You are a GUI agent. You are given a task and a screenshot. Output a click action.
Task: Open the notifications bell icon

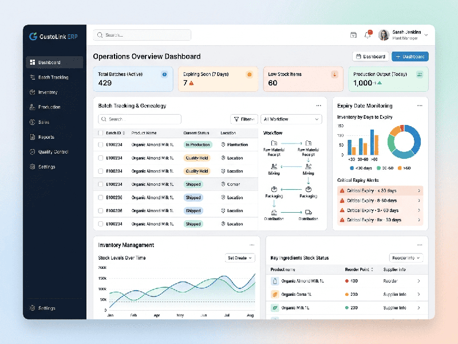click(368, 35)
